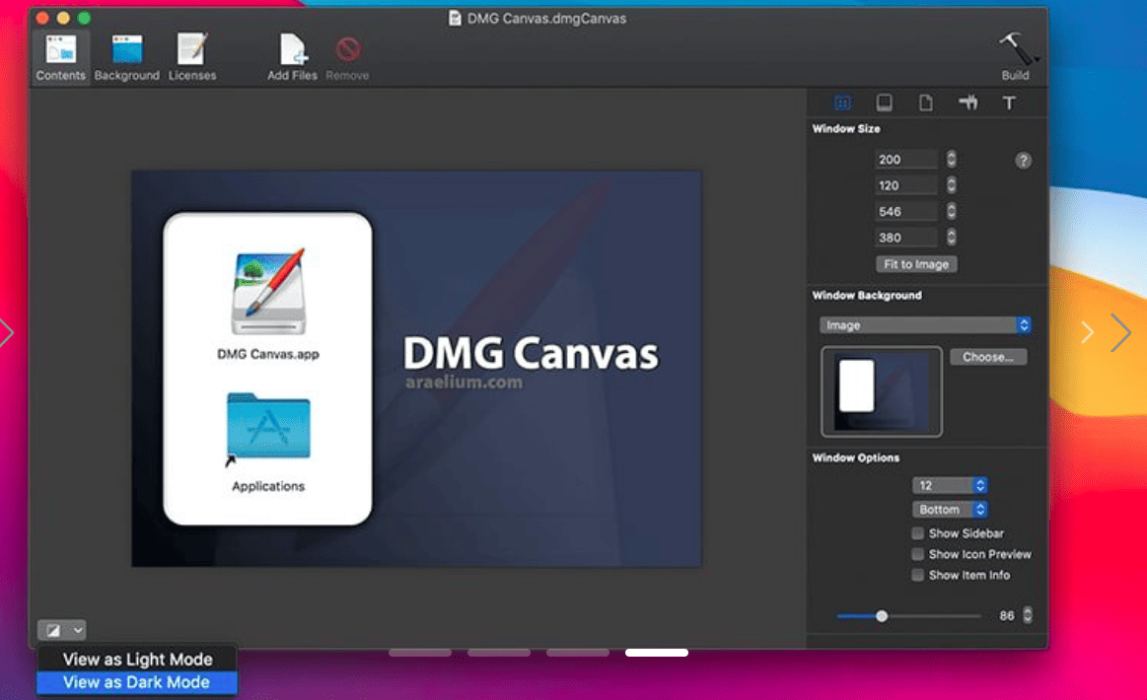Click the DMG Canvas.dmgCanvas title document icon

pyautogui.click(x=455, y=19)
